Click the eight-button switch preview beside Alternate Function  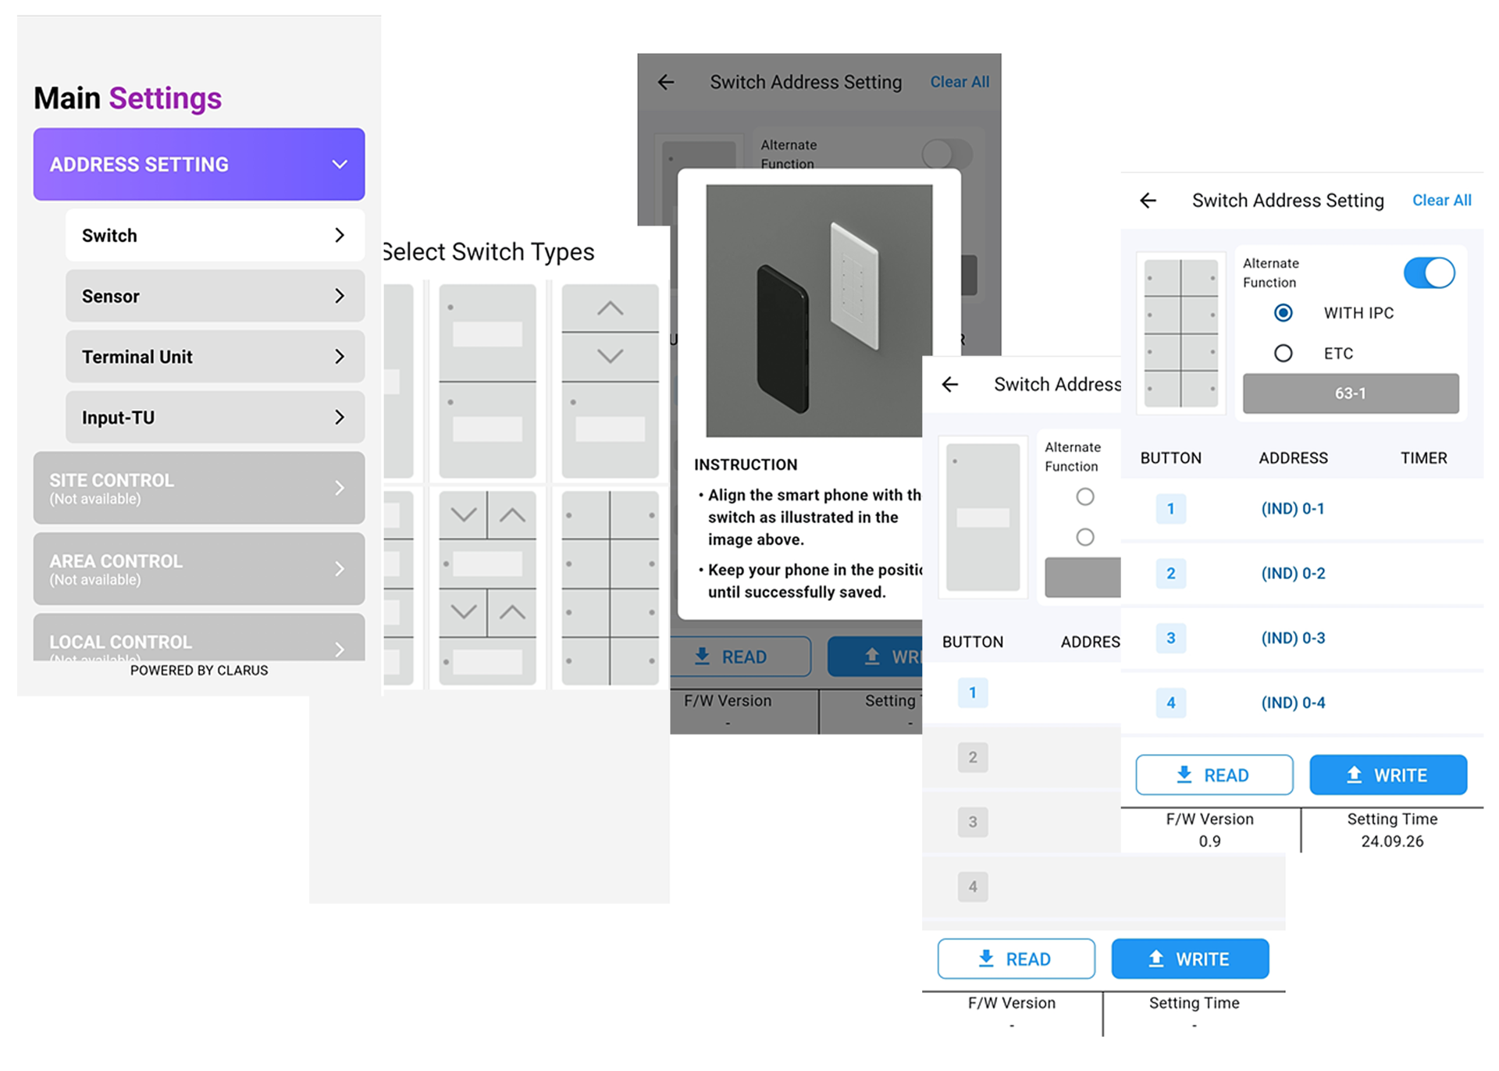(1180, 333)
